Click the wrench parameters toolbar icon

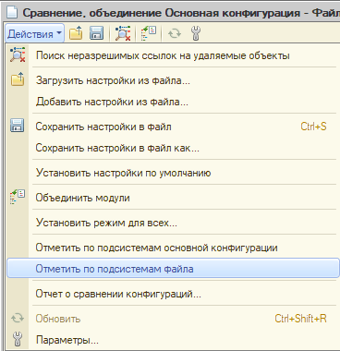point(196,33)
